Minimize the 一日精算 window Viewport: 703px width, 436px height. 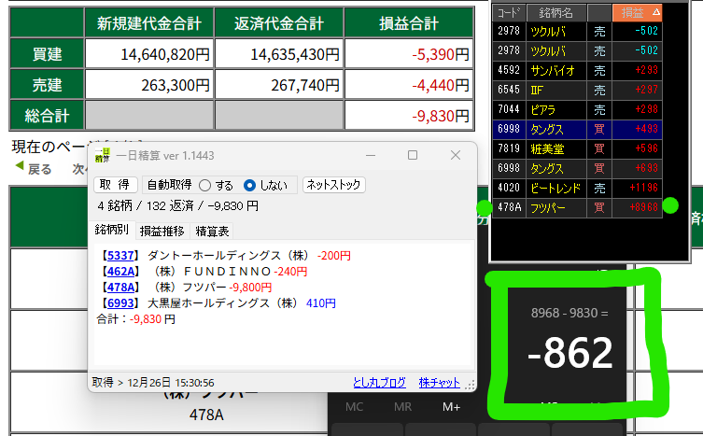pos(370,155)
